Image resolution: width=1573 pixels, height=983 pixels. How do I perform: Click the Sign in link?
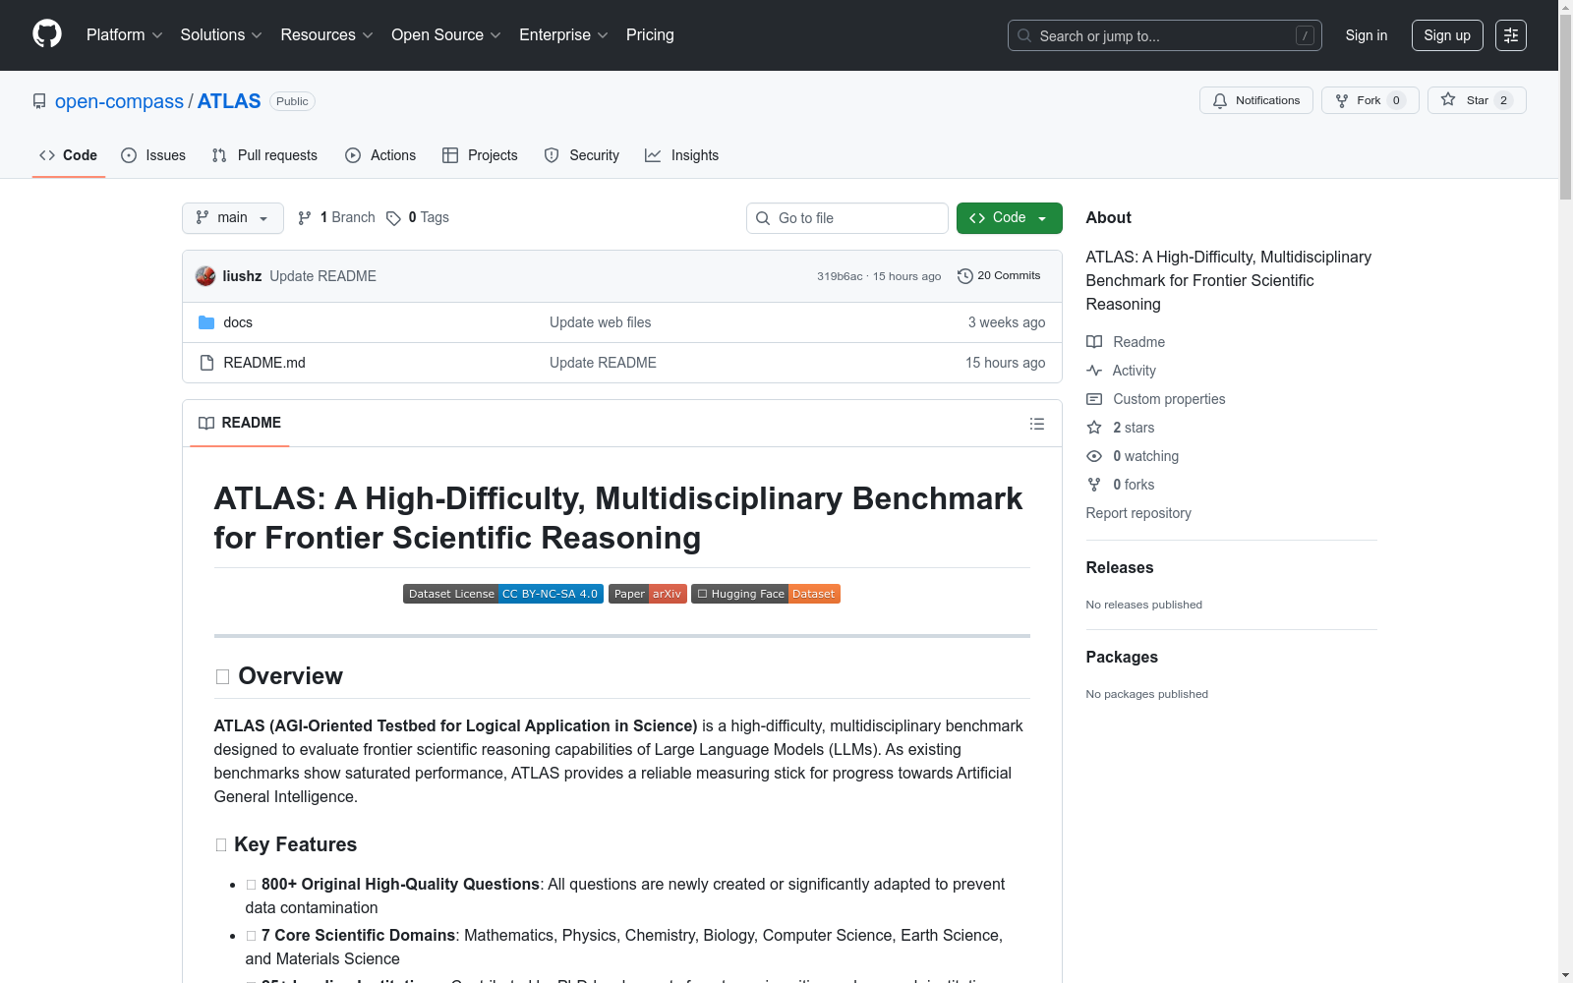(1367, 35)
